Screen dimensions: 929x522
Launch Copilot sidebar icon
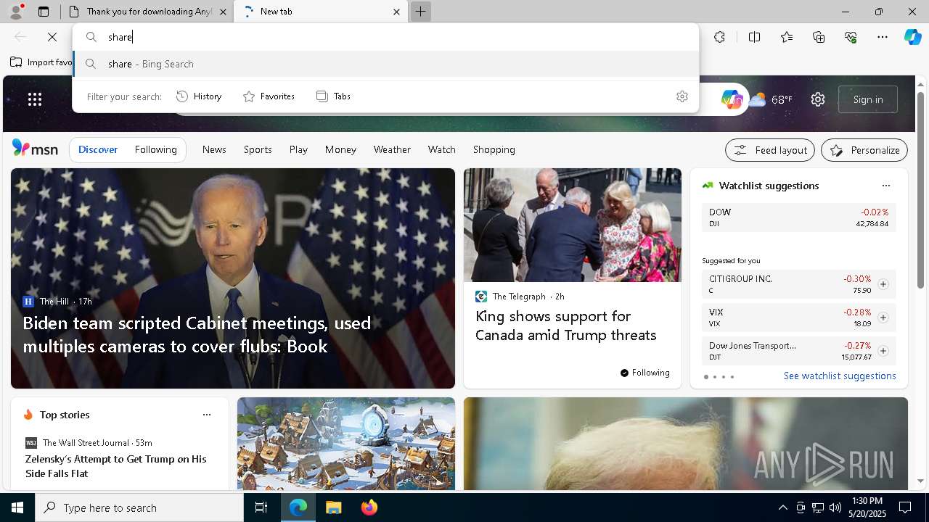913,37
